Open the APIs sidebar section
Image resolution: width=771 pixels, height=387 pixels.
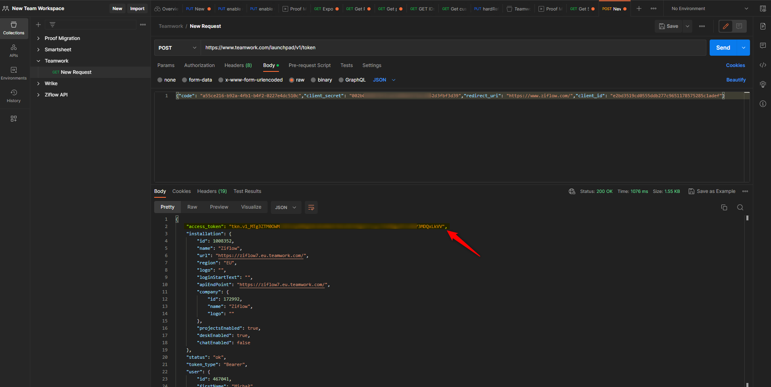click(x=14, y=50)
